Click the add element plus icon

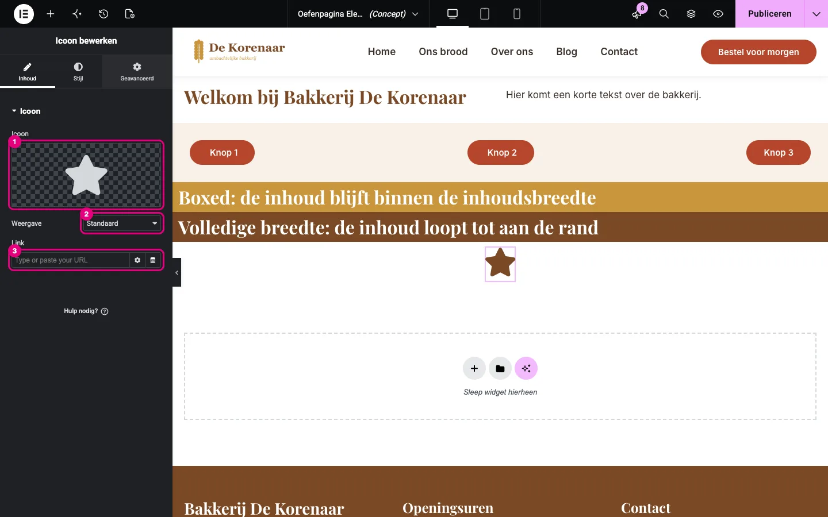tap(51, 14)
